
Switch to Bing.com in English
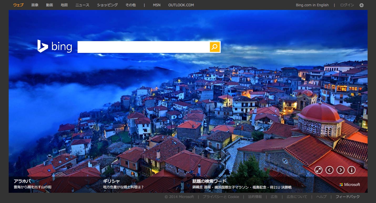[312, 5]
